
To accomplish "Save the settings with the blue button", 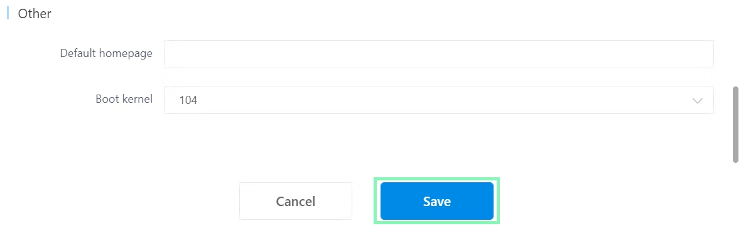I will coord(437,201).
